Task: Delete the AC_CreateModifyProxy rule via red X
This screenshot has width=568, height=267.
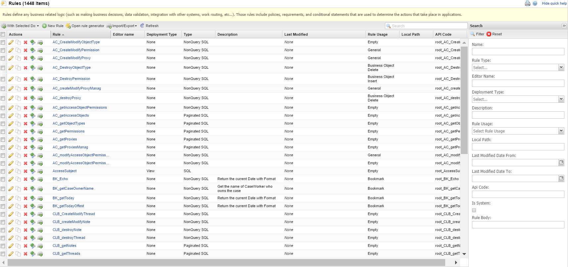Action: click(x=25, y=58)
